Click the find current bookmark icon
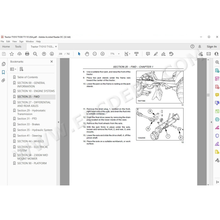 pos(21,69)
